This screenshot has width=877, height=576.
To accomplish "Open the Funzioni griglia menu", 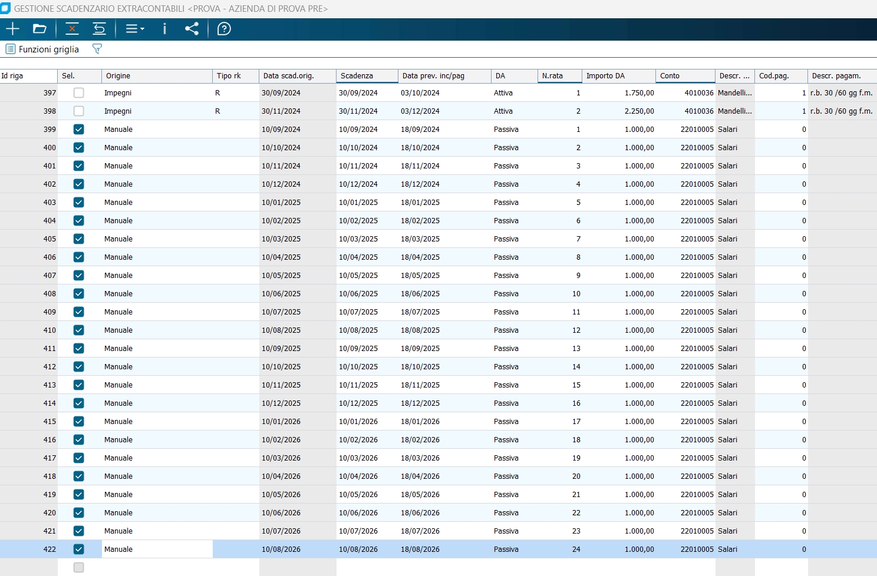I will pos(42,49).
